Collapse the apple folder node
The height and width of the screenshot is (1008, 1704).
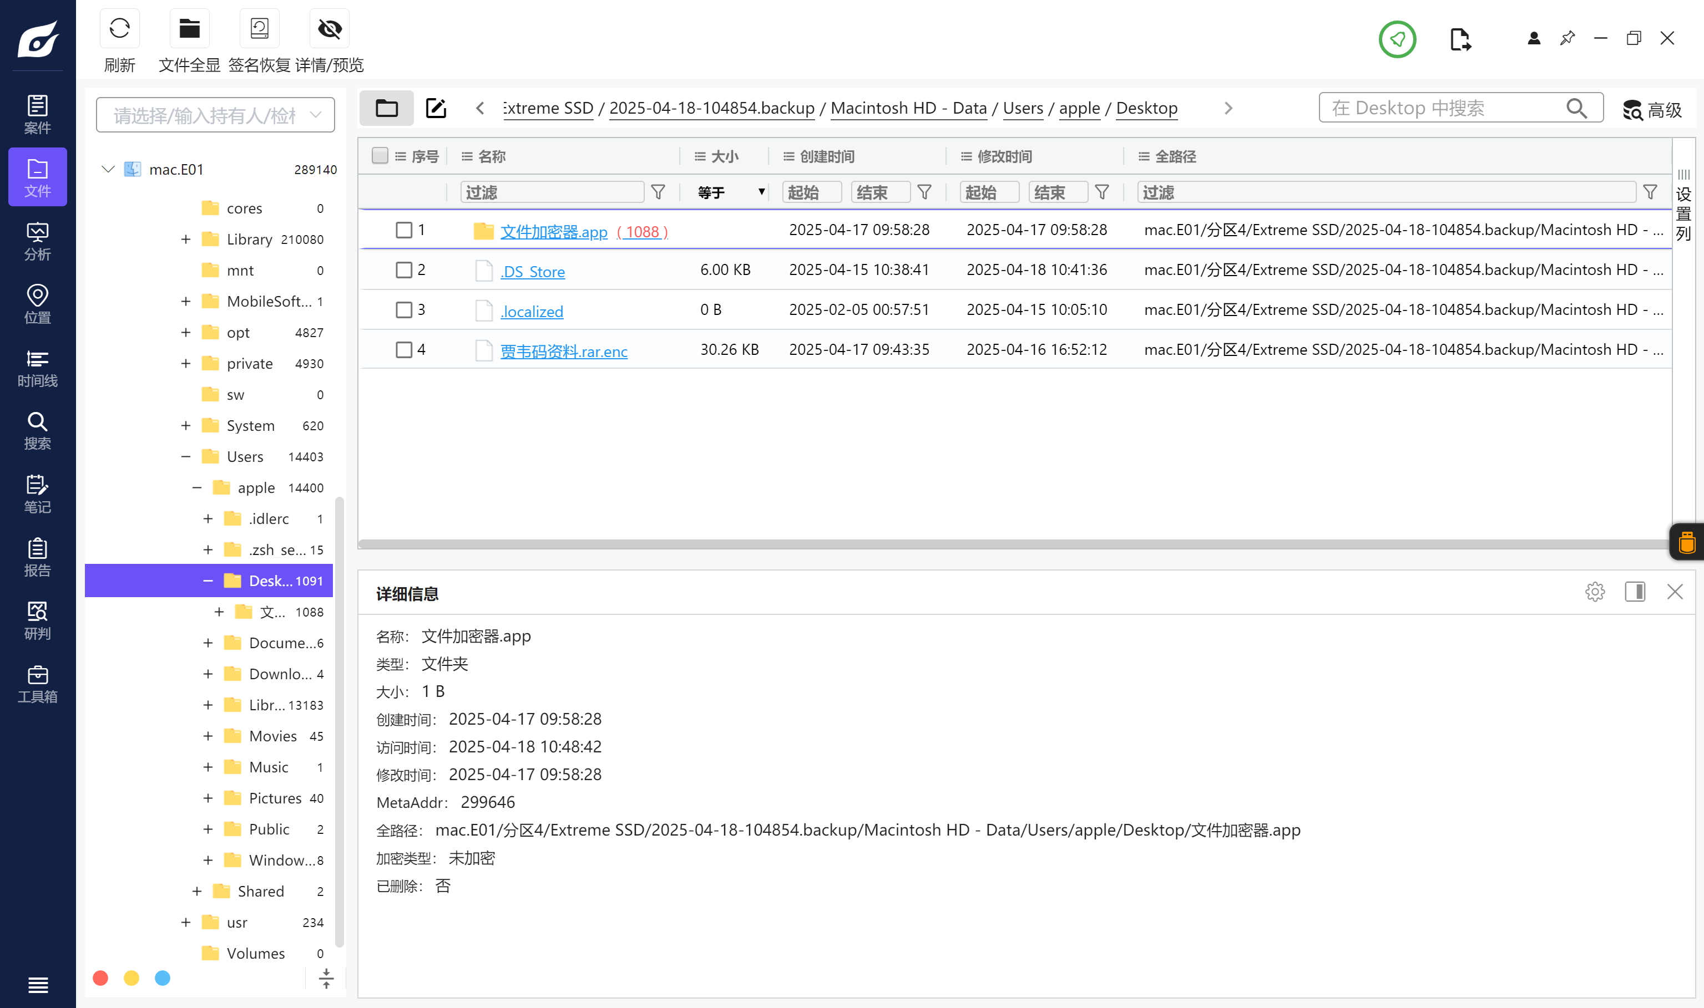pos(197,488)
